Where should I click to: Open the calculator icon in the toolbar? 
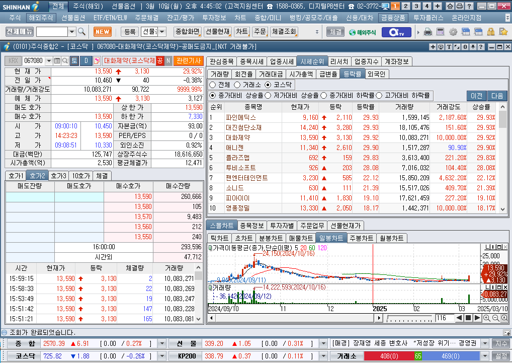point(440,32)
